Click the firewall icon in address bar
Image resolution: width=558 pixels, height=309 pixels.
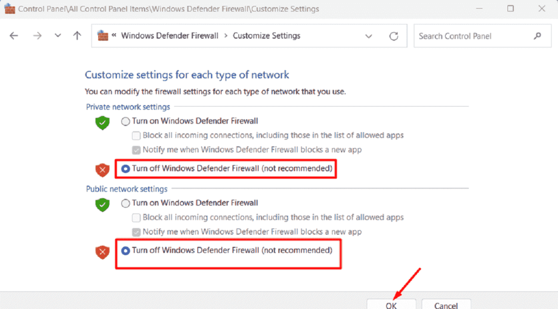coord(102,35)
